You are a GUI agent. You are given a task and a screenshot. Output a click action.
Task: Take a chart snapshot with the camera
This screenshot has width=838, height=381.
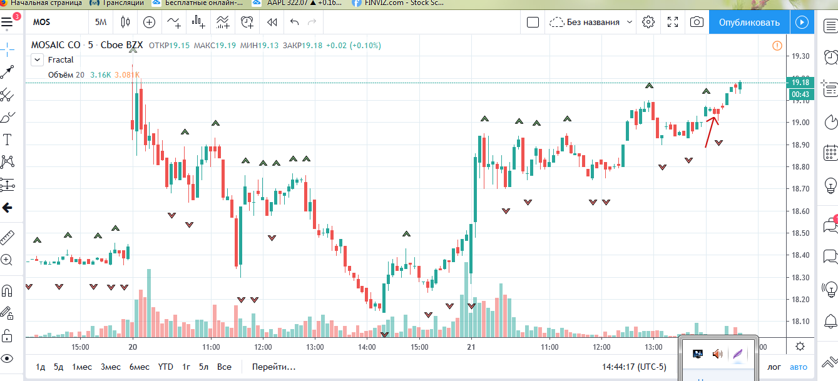click(697, 23)
